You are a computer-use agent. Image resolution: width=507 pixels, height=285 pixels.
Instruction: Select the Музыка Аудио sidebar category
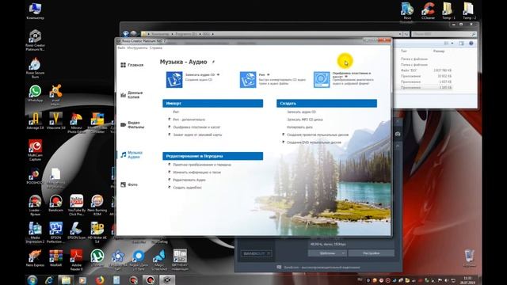tap(132, 155)
